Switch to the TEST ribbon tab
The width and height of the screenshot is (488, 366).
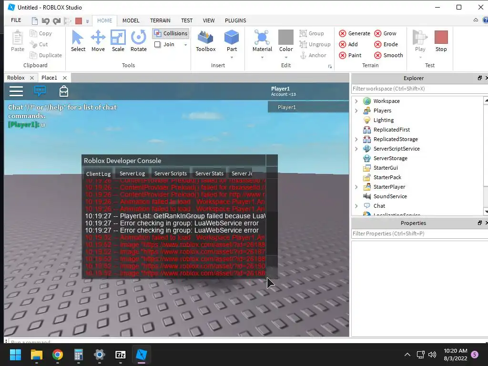point(187,20)
